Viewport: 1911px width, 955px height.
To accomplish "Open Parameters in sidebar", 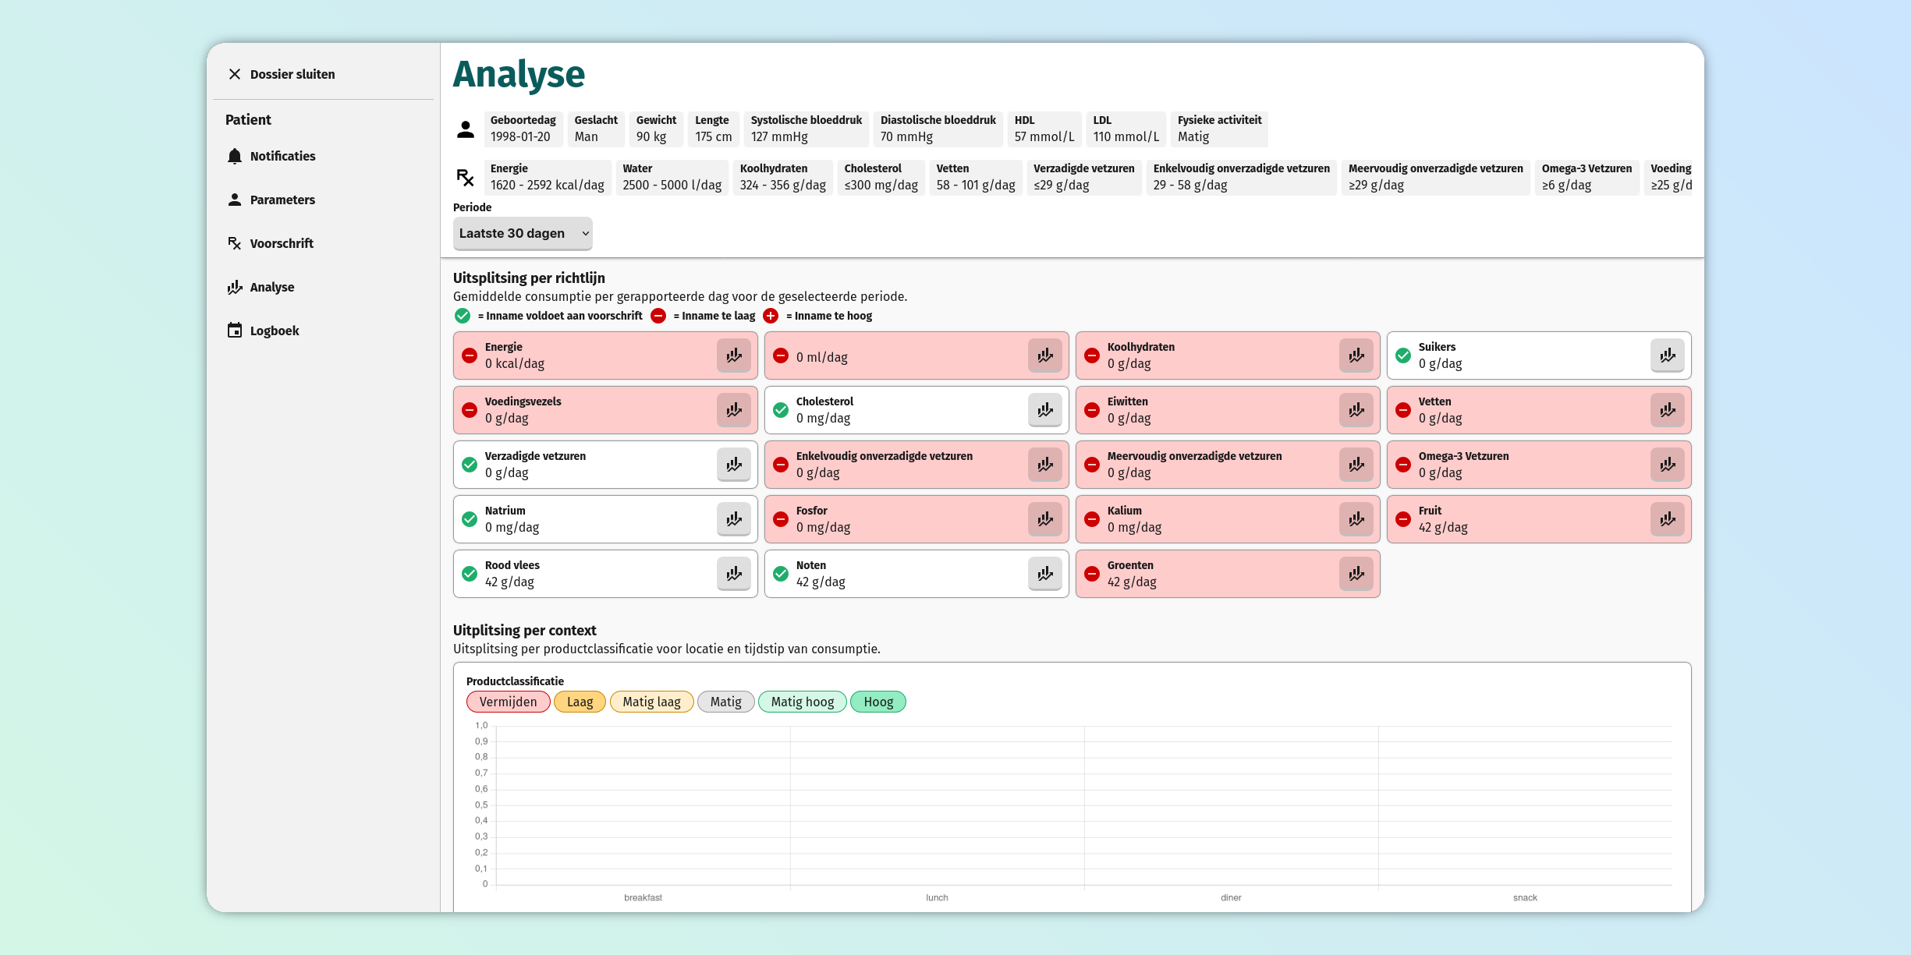I will coord(282,200).
